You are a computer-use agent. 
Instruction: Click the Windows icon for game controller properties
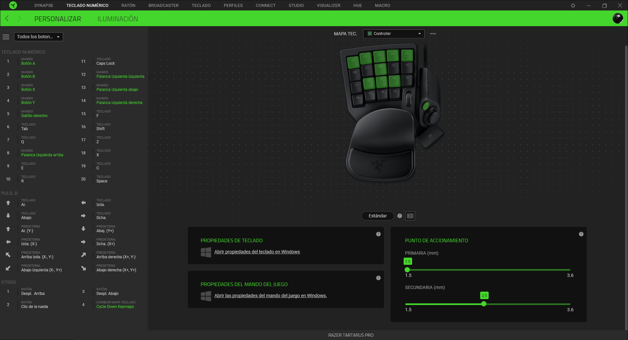click(x=206, y=296)
